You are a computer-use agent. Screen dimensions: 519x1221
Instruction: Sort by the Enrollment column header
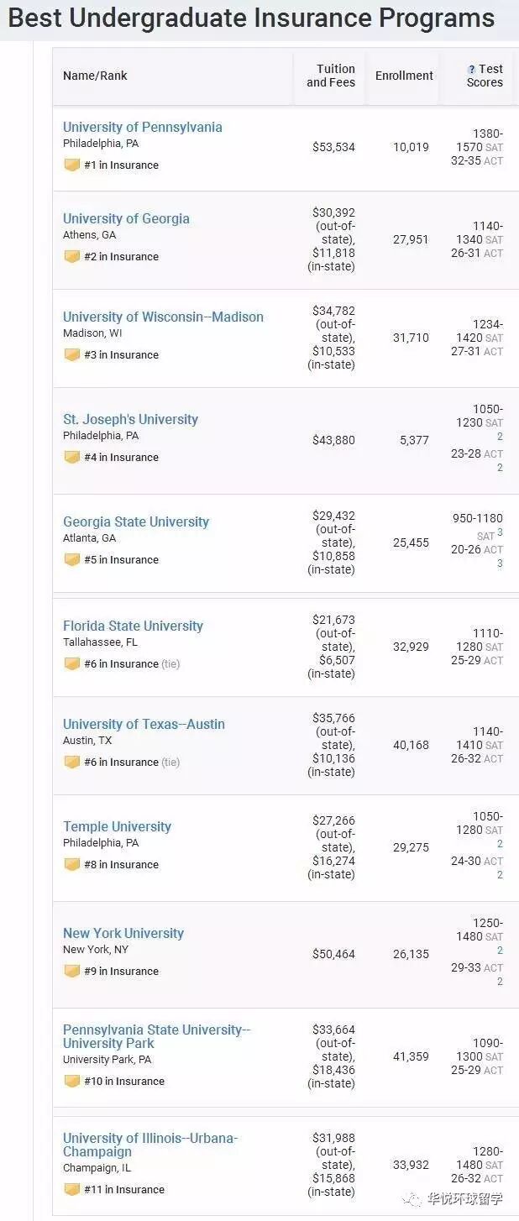point(404,76)
